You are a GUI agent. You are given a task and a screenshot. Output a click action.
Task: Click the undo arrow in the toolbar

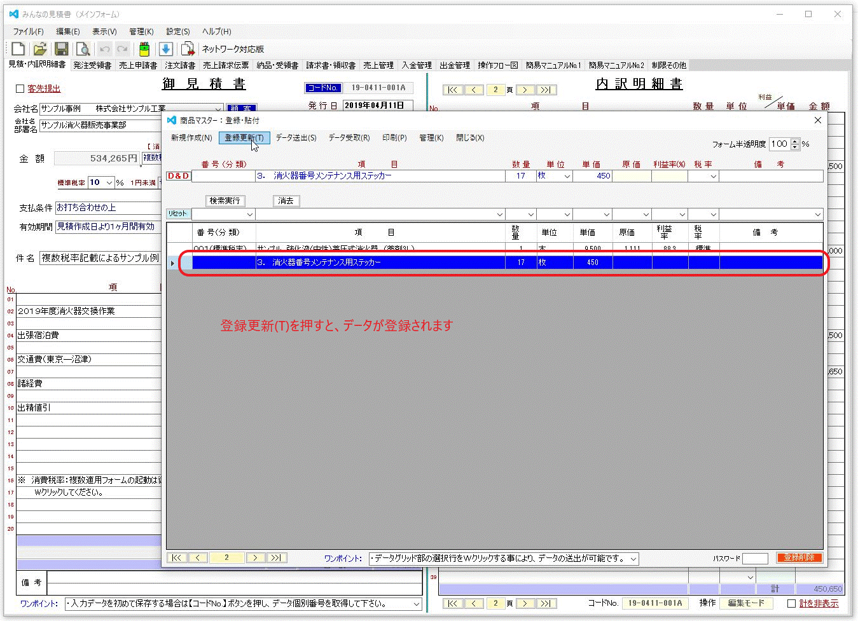[105, 49]
